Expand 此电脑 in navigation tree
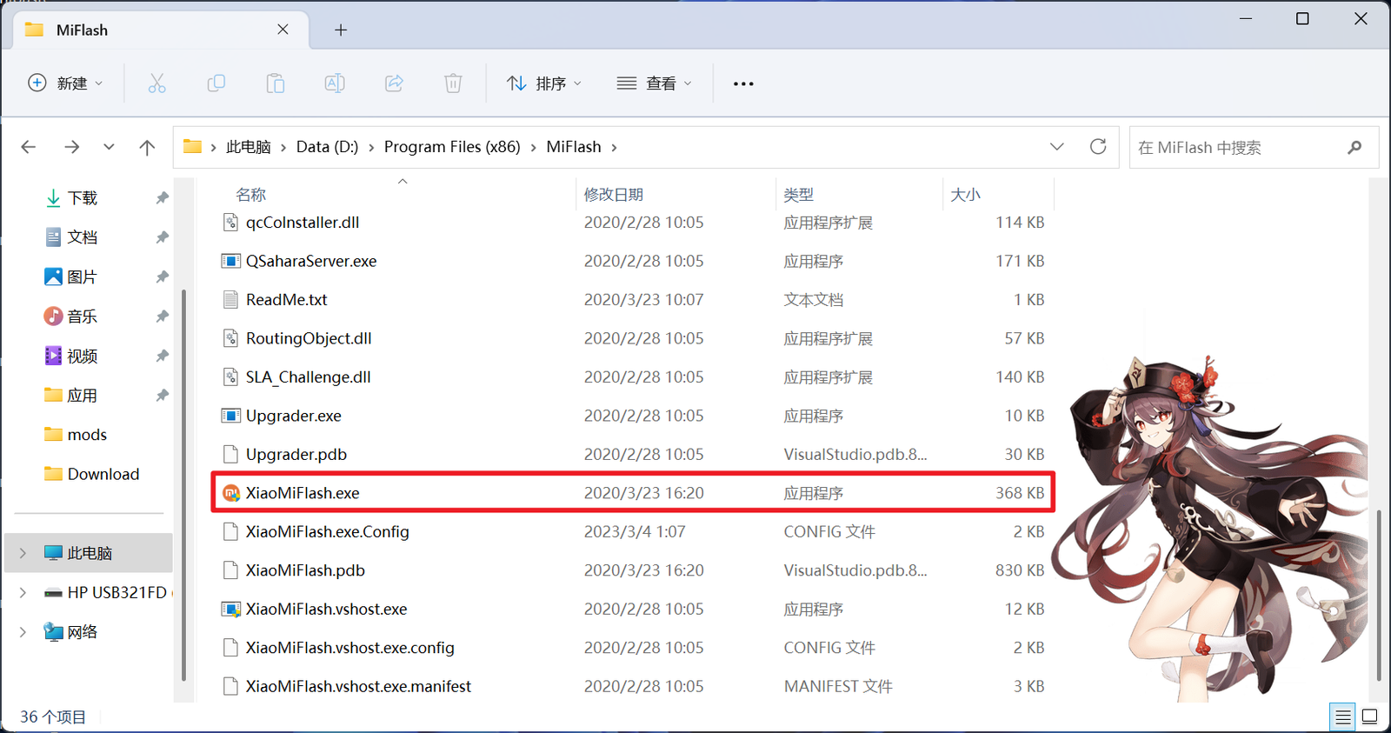1391x733 pixels. (x=23, y=553)
